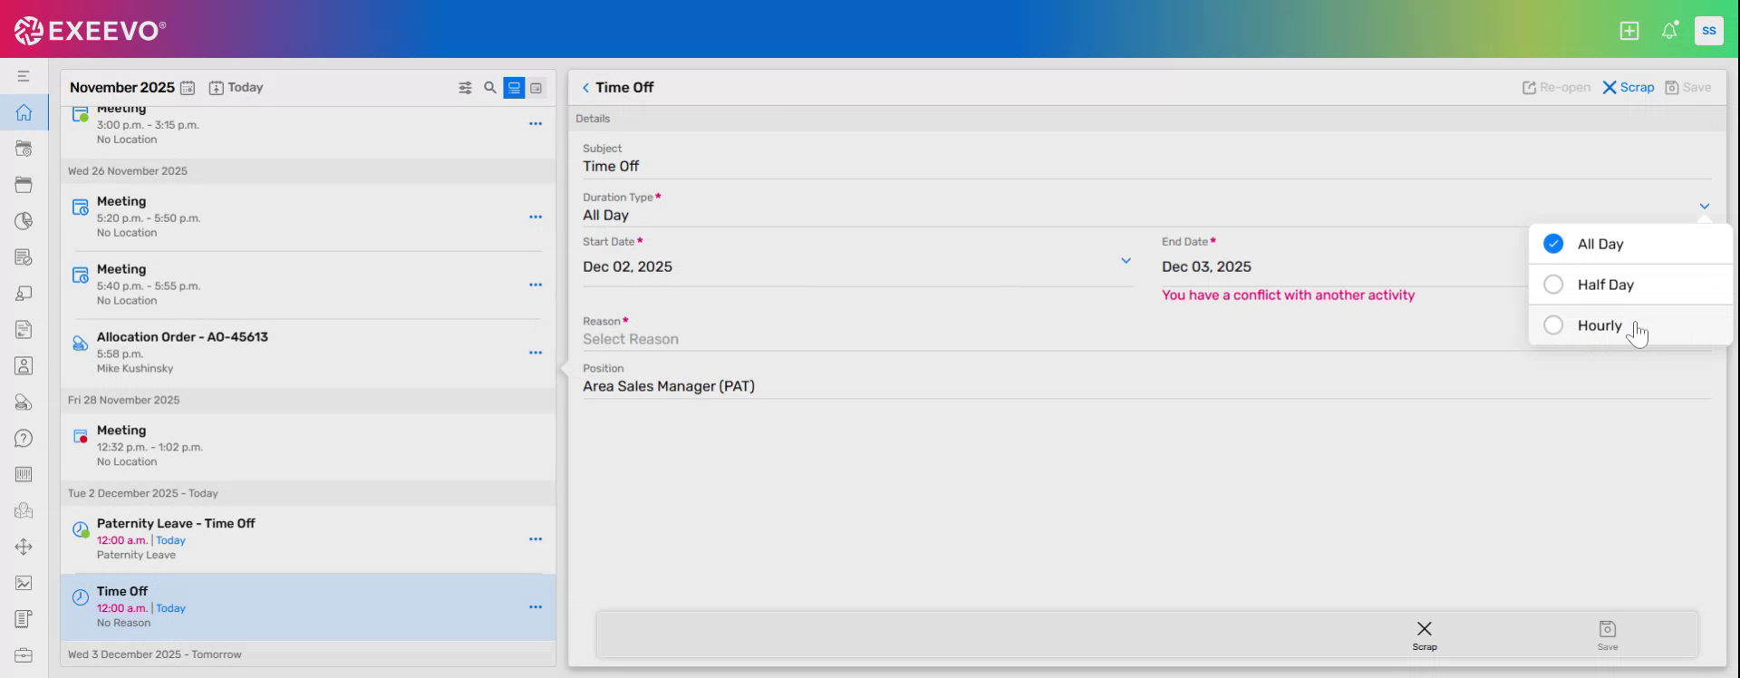Open the Paternity Leave - Time Off entry
Viewport: 1740px width, 678px height.
308,539
